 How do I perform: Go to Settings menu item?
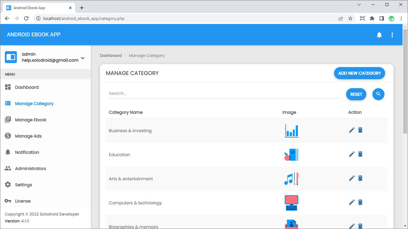(x=23, y=185)
